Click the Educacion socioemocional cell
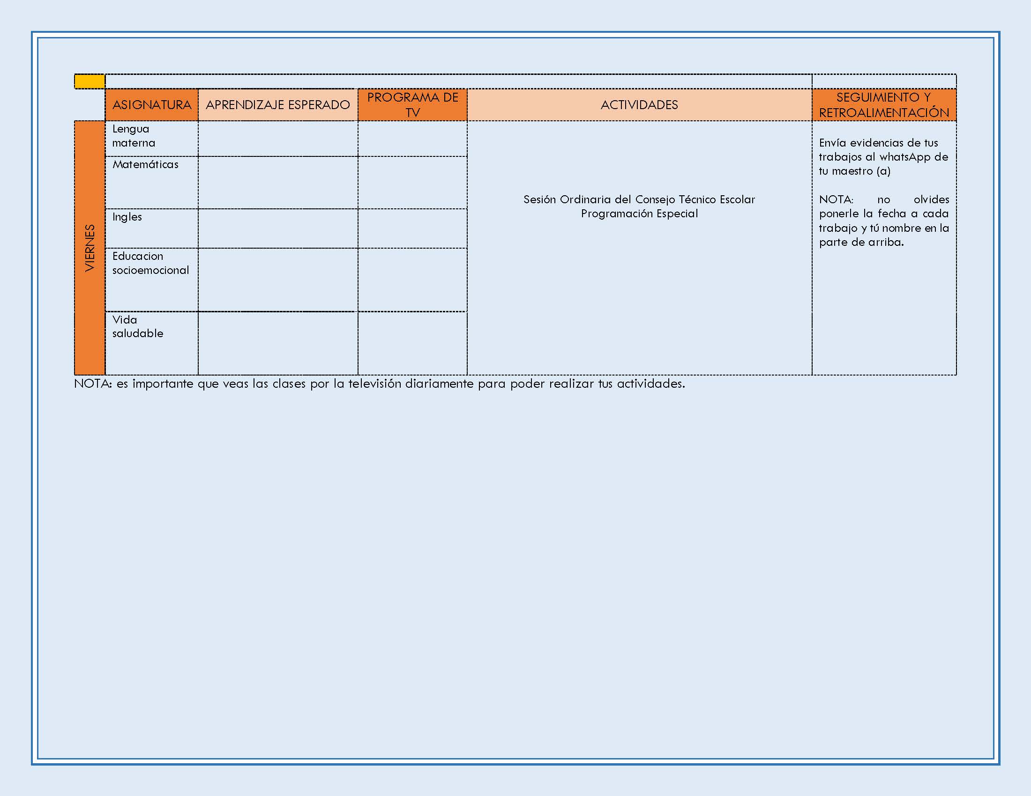This screenshot has height=796, width=1031. click(151, 280)
